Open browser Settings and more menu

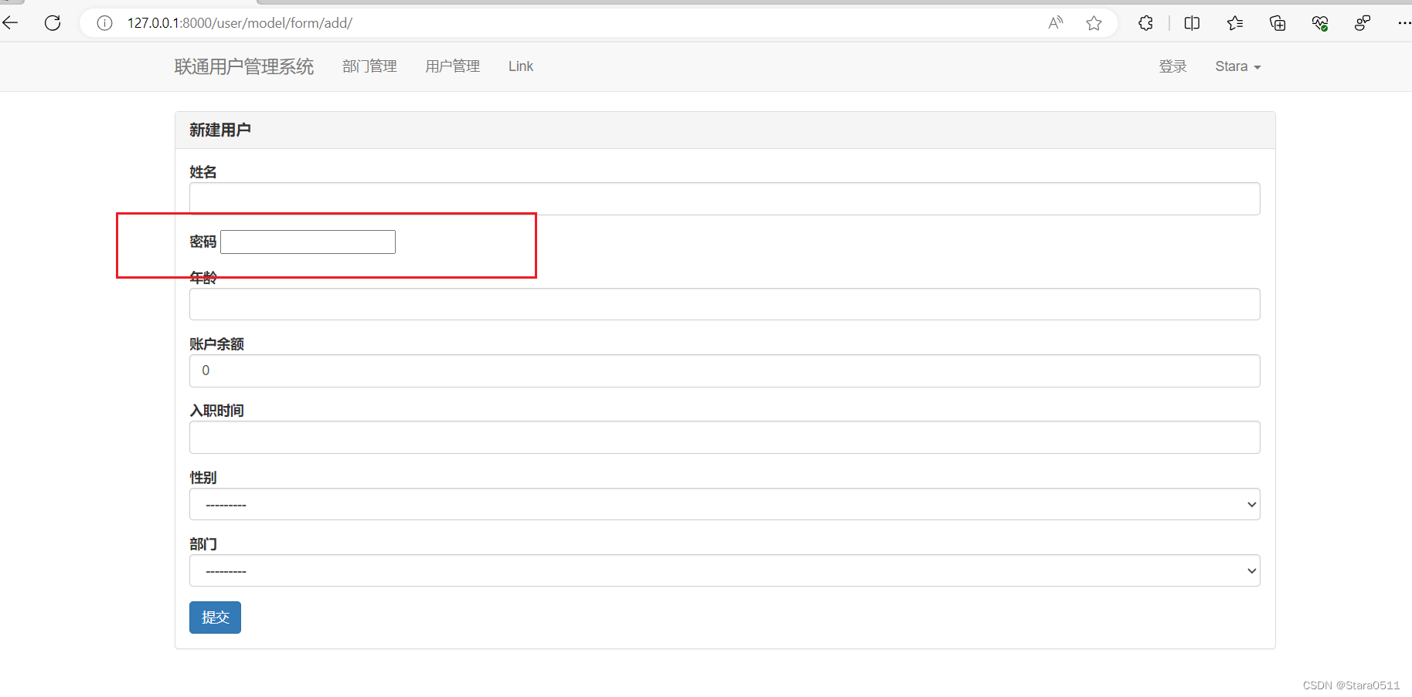pyautogui.click(x=1404, y=23)
